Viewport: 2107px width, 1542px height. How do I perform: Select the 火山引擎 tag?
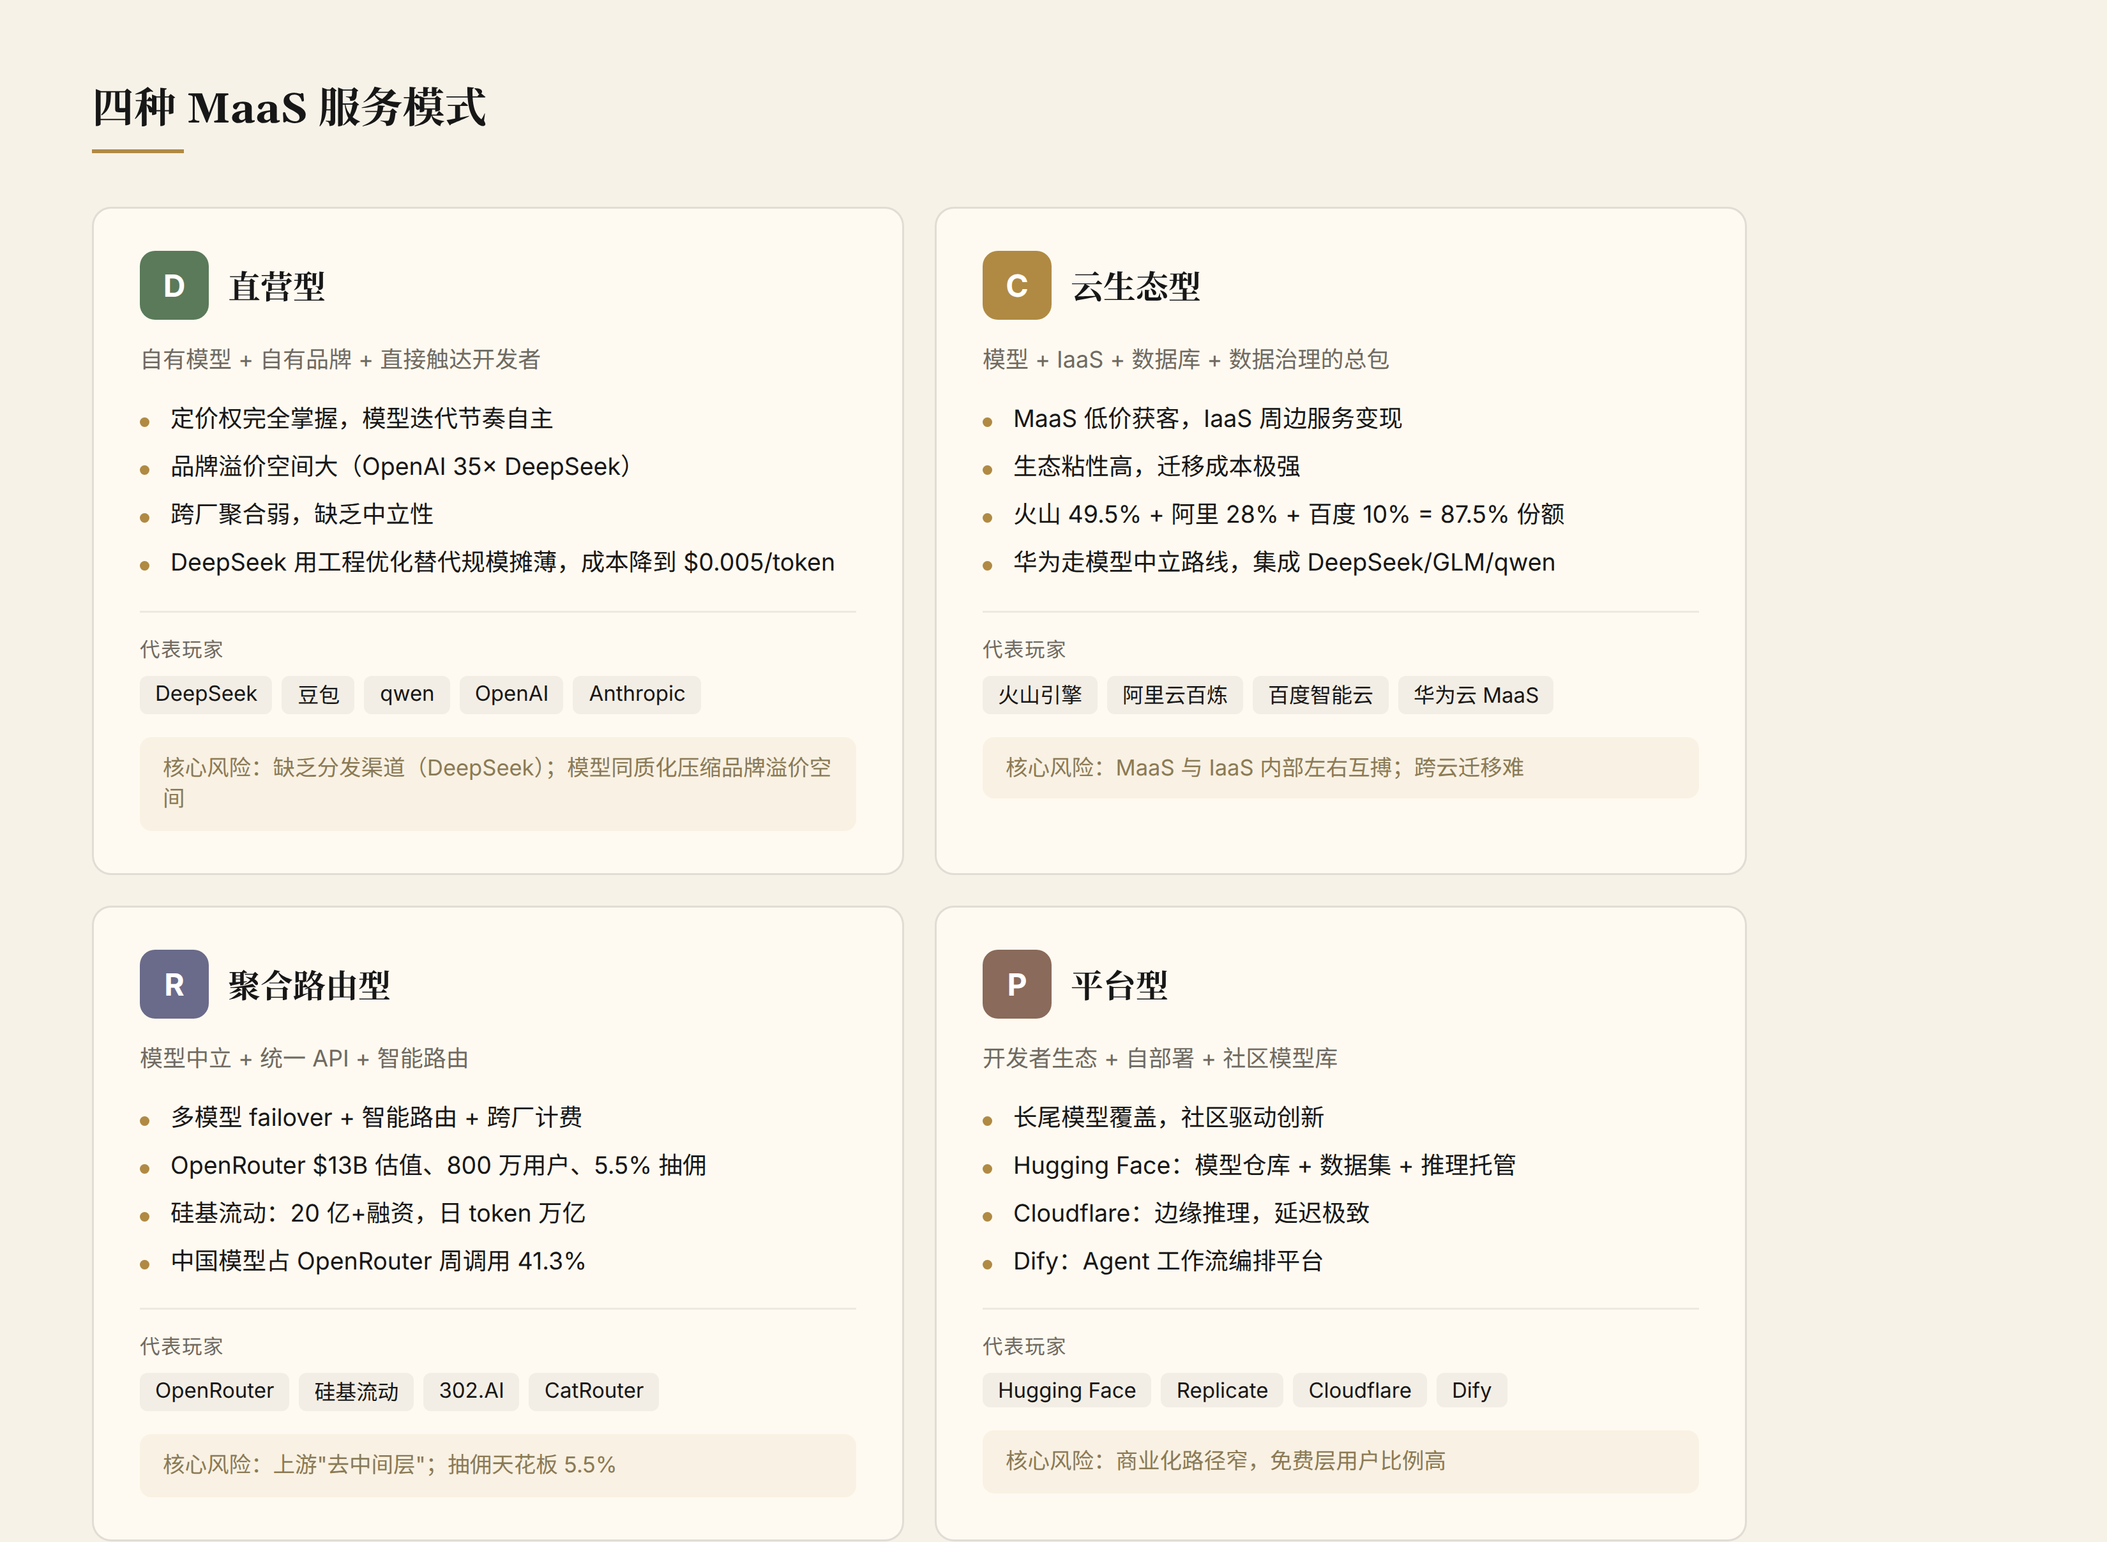coord(1040,696)
